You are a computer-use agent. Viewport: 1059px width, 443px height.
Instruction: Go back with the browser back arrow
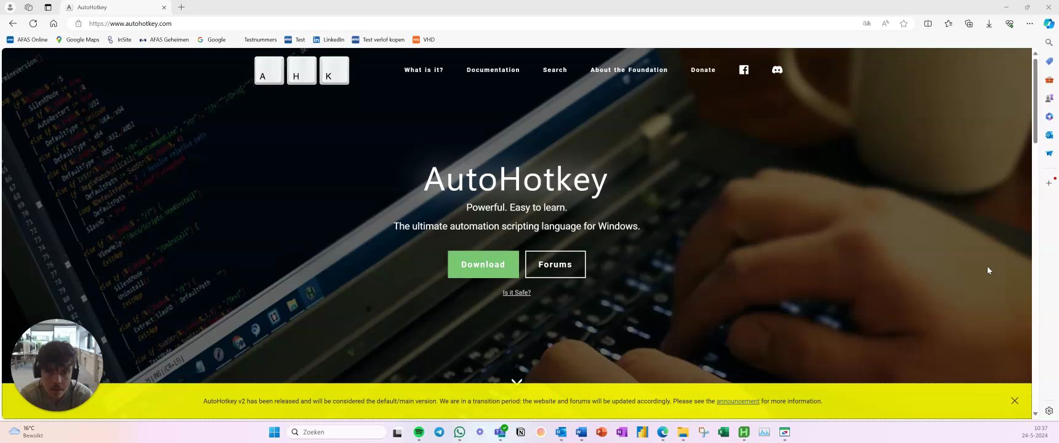click(13, 23)
